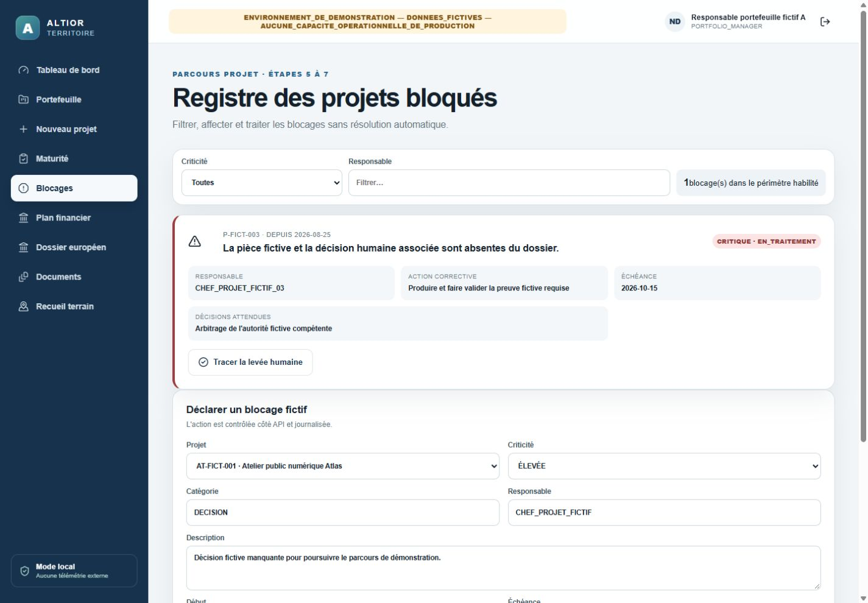This screenshot has height=603, width=868.
Task: Click the logout icon beside the user name
Action: (825, 22)
